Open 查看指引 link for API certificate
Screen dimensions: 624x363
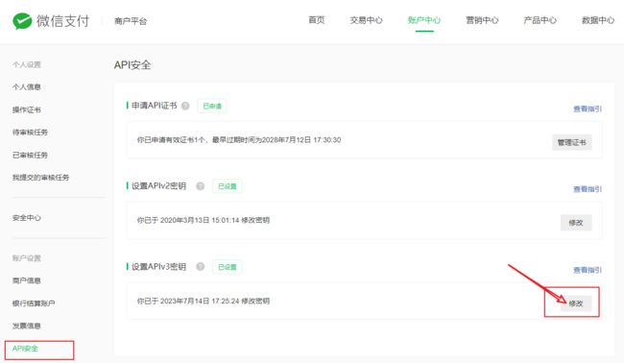click(588, 109)
